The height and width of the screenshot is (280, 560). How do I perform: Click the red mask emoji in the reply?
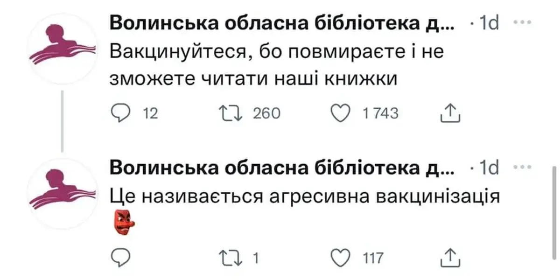(123, 222)
